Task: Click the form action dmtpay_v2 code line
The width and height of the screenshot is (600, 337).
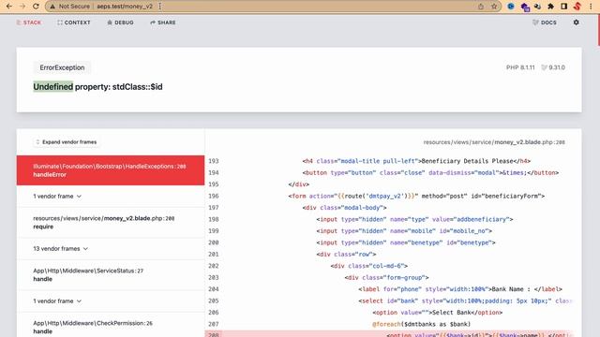Action: pos(416,196)
